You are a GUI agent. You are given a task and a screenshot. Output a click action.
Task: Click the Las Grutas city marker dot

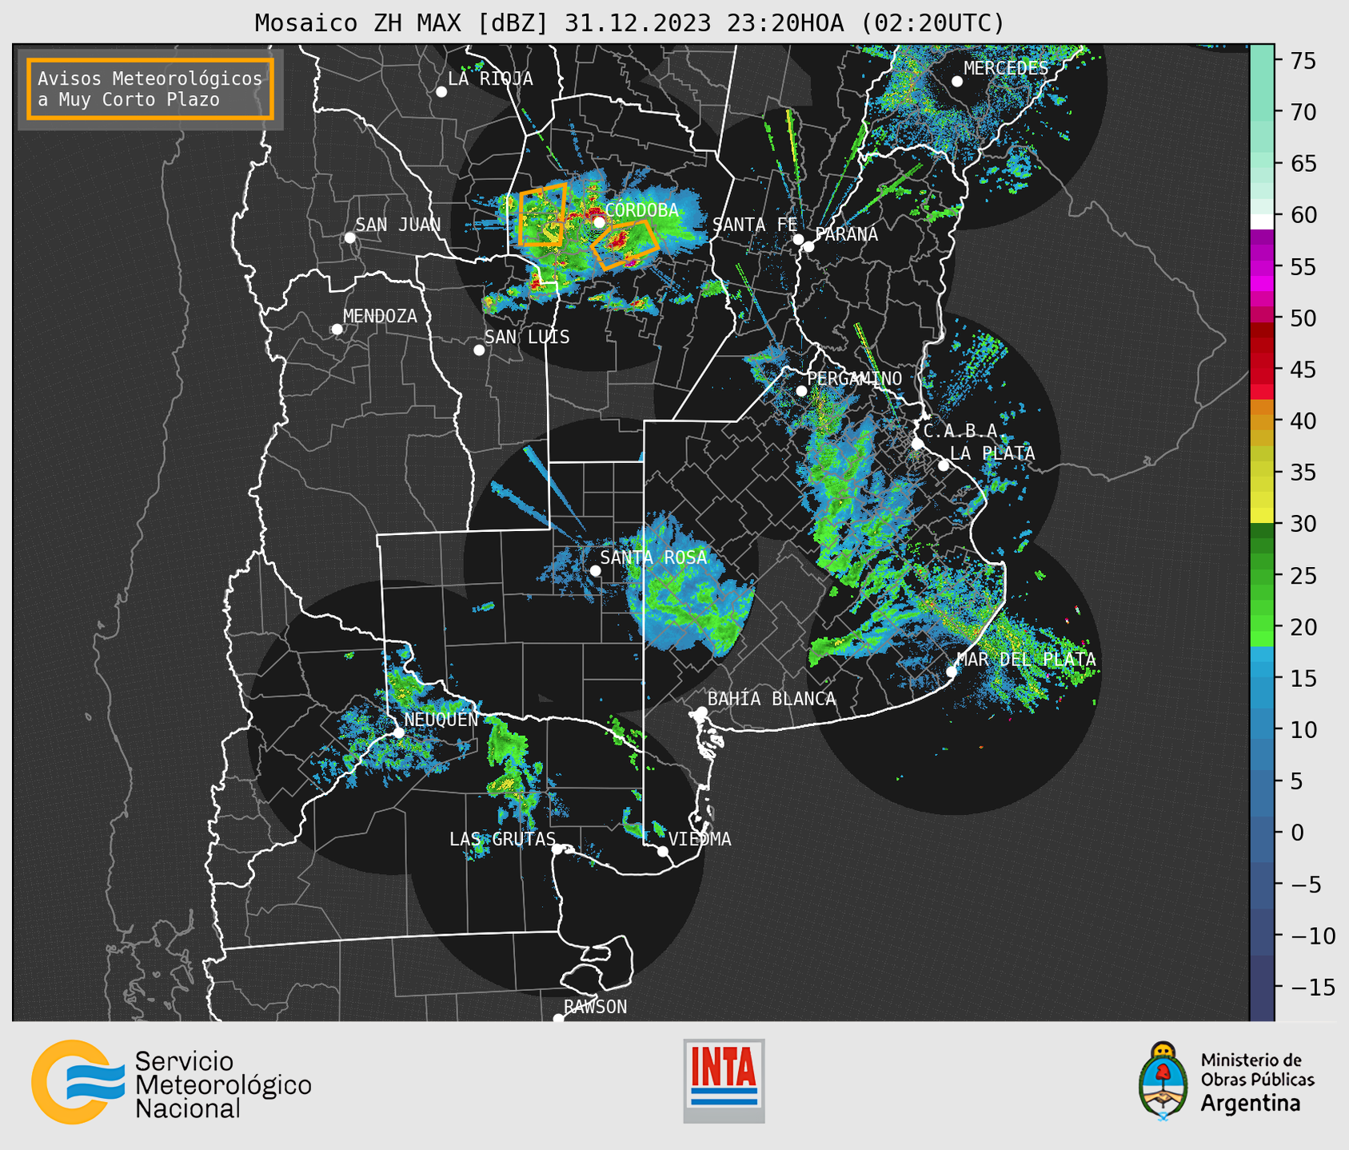pos(557,849)
